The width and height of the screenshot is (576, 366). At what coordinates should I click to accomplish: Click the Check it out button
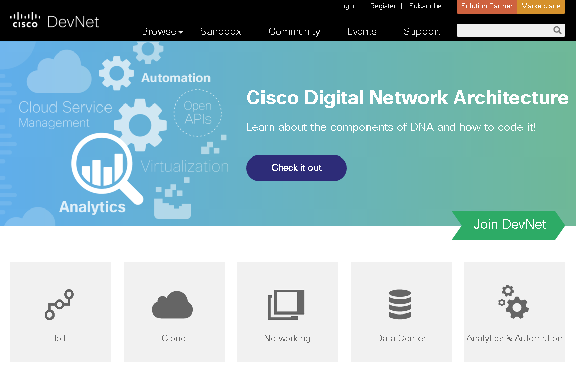pos(296,168)
